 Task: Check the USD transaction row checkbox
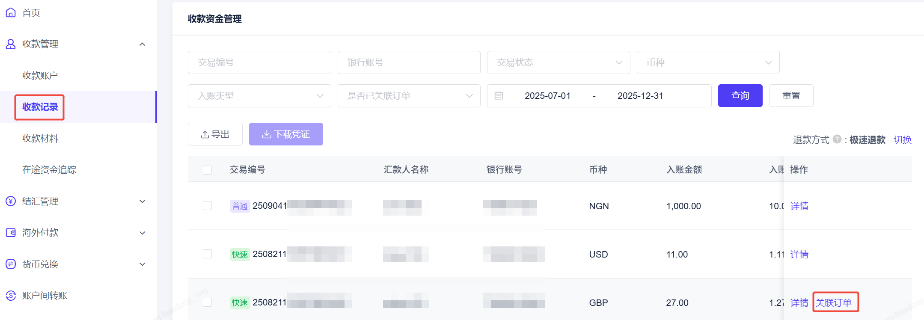click(208, 254)
